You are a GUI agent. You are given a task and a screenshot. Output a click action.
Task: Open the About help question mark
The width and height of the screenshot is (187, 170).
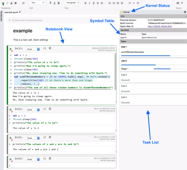pos(182,3)
